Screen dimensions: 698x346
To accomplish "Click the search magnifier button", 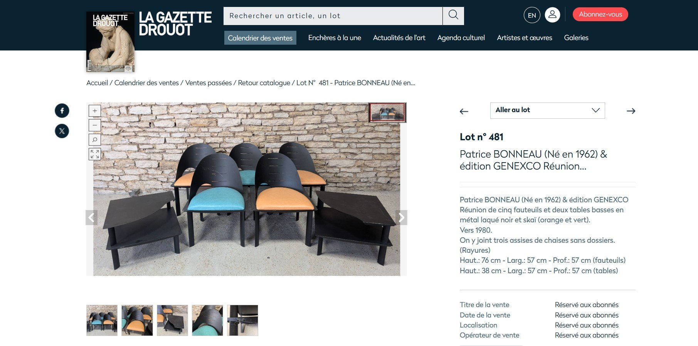I will tap(453, 16).
